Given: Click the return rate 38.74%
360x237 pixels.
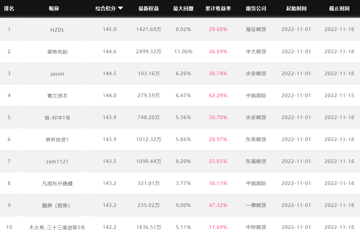Looking at the screenshot, I should 218,73.
